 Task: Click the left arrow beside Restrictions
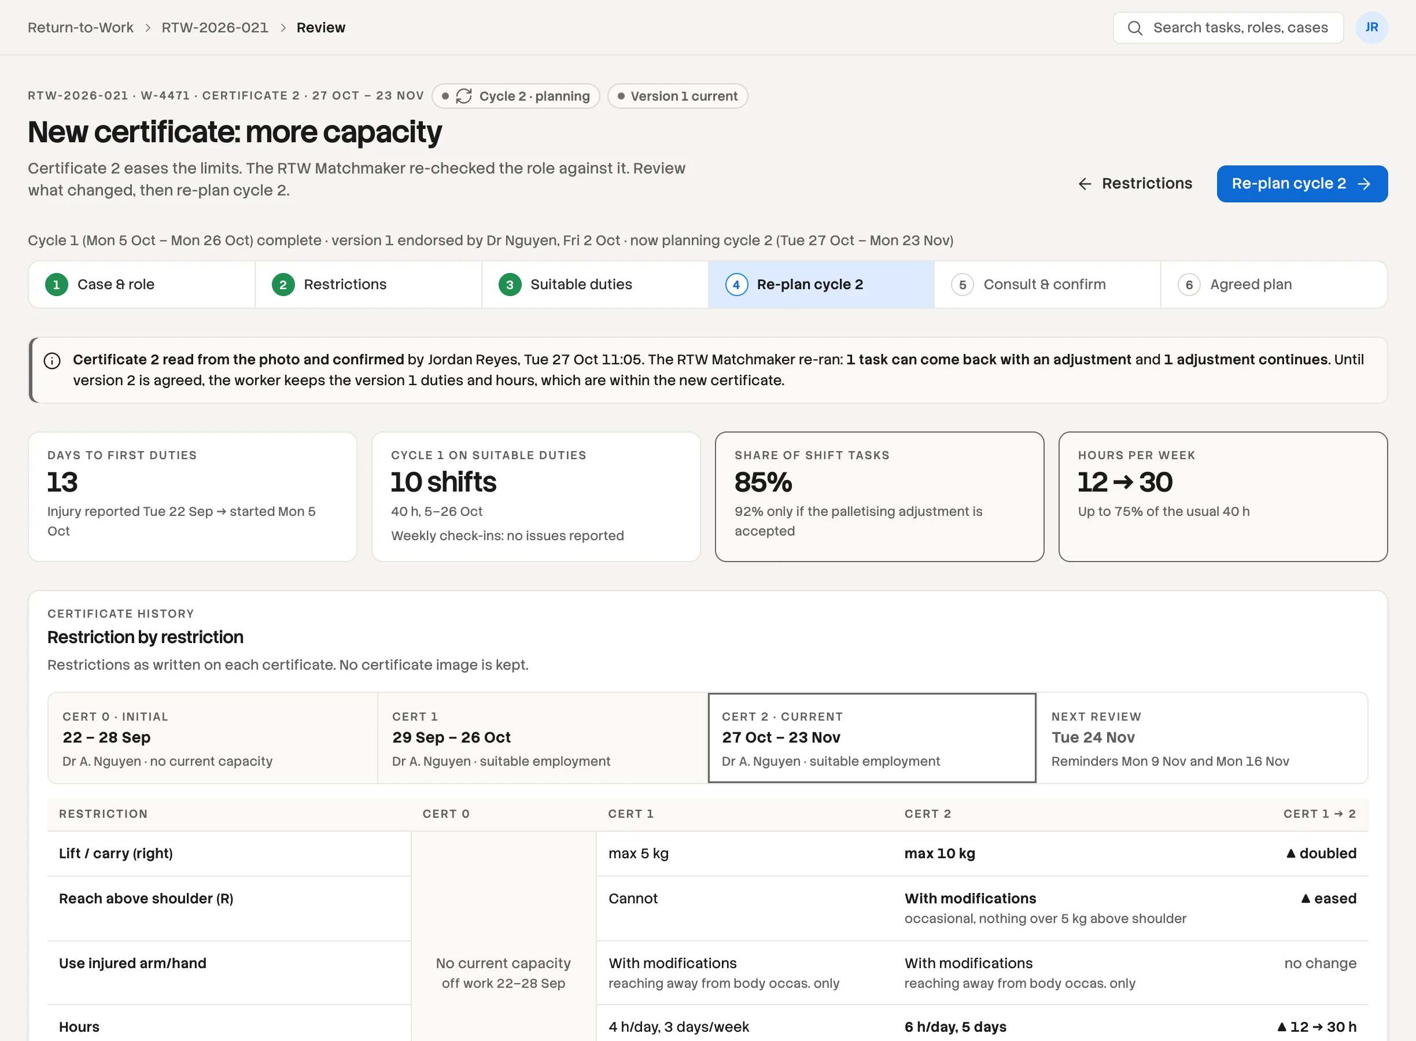(x=1085, y=184)
